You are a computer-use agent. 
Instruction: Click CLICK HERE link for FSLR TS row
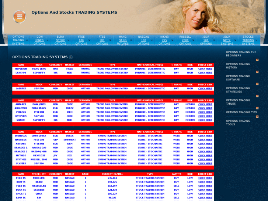point(205,186)
